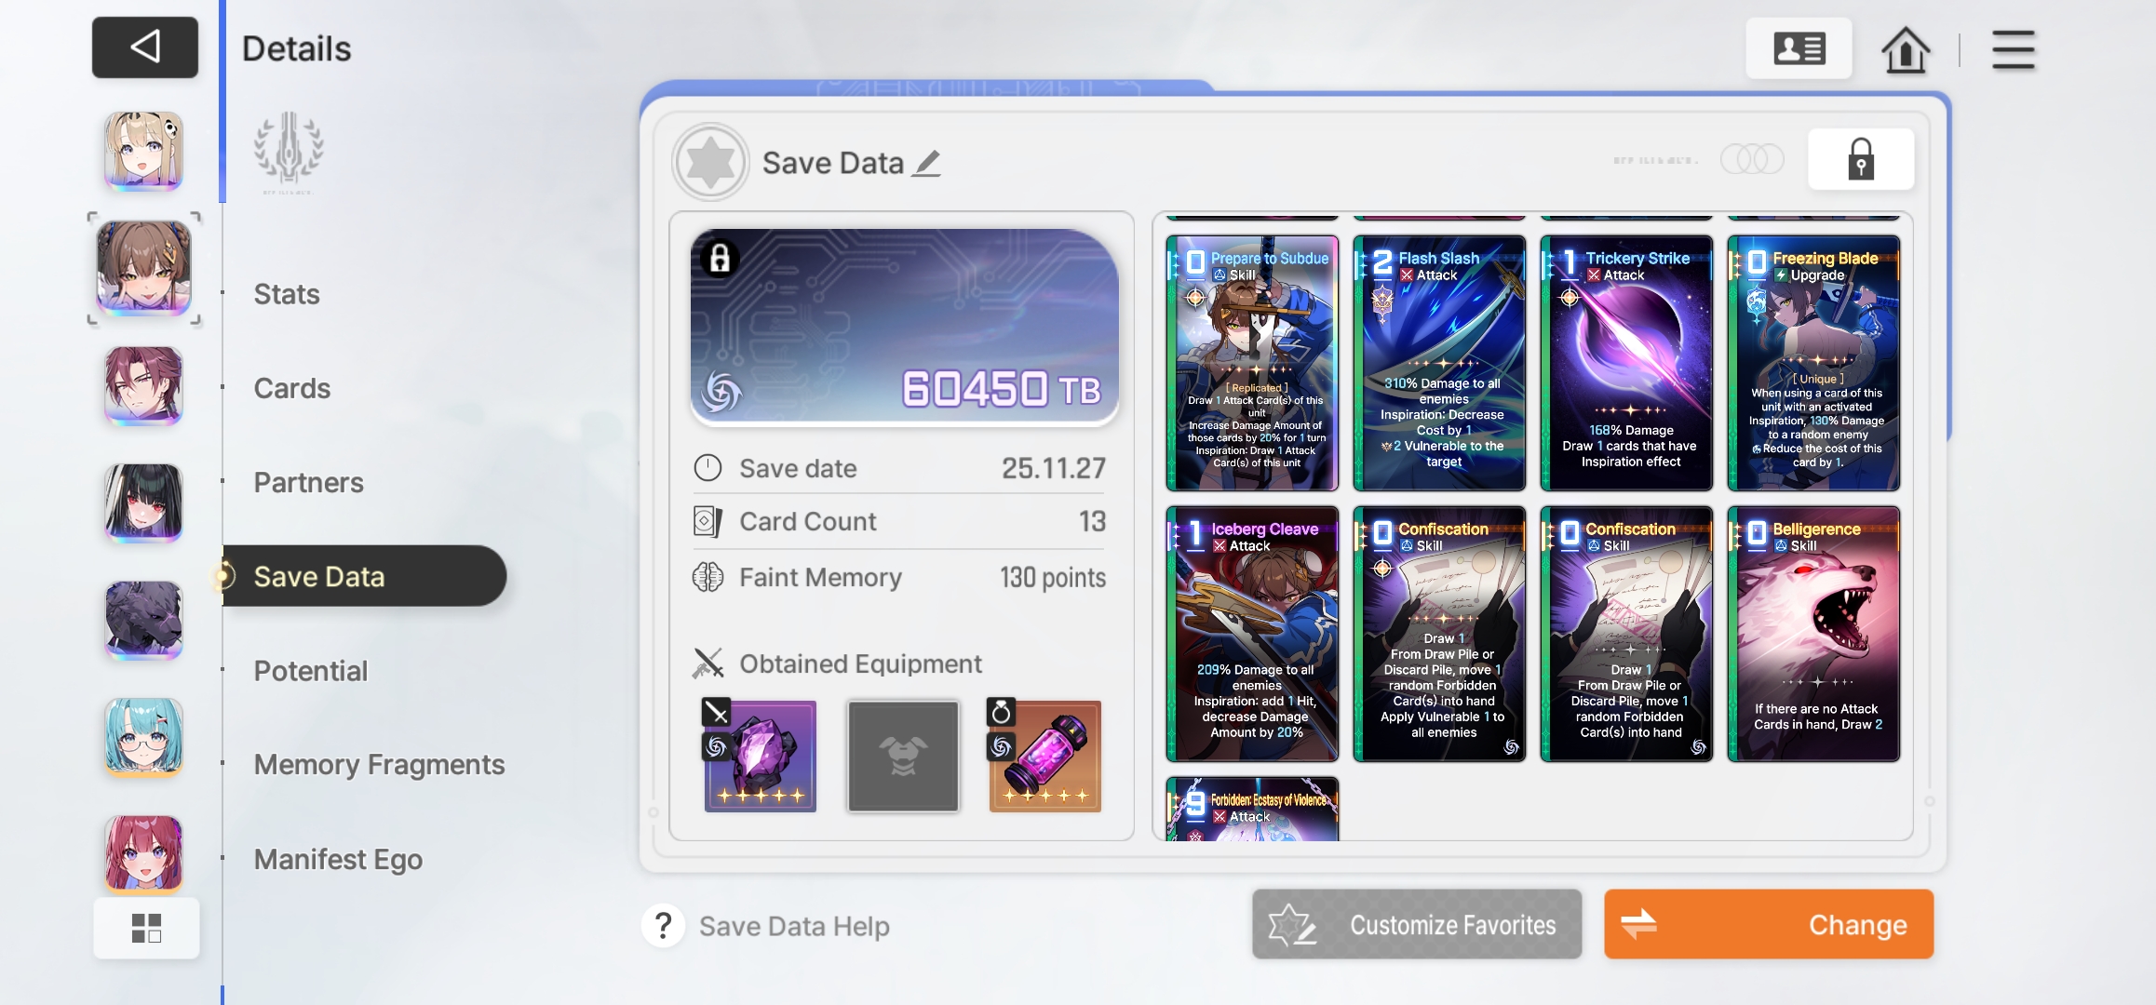Screen dimensions: 2156x1005
Task: Toggle the save data lock button
Action: pos(1860,159)
